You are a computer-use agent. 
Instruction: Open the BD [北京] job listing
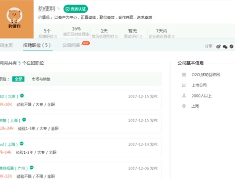coord(9,96)
